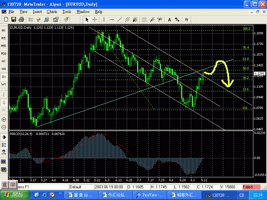Toggle Chart Shift button

point(4,145)
